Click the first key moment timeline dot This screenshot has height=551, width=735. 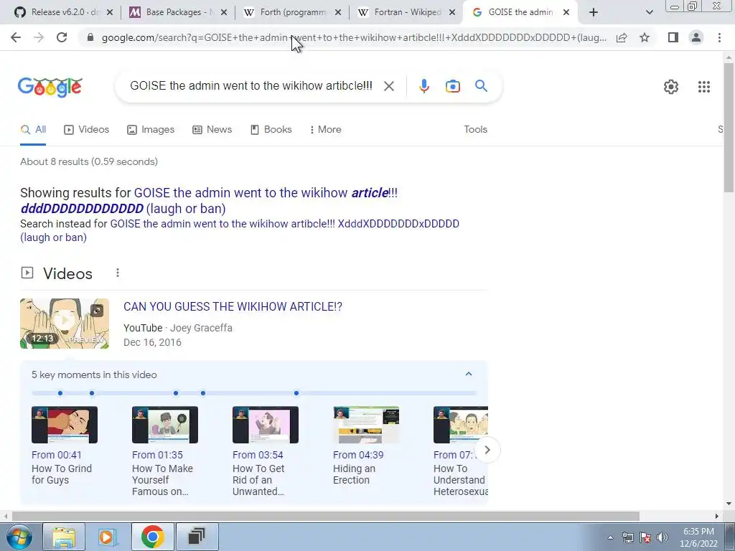(x=60, y=393)
